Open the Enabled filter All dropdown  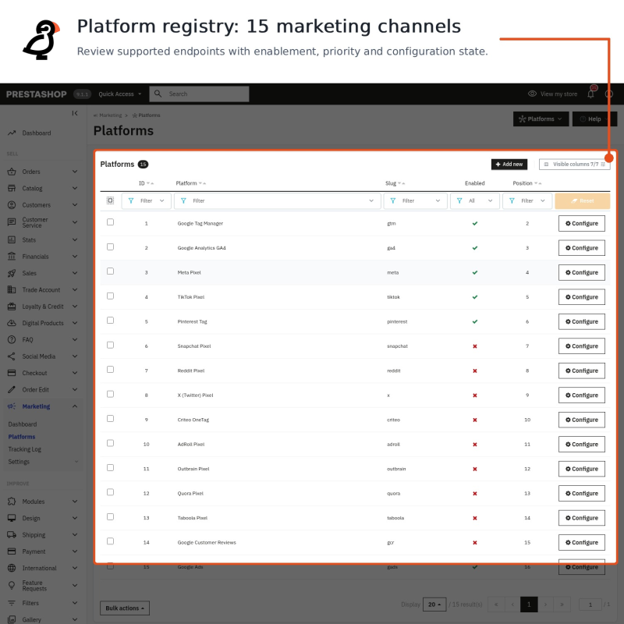click(x=475, y=201)
